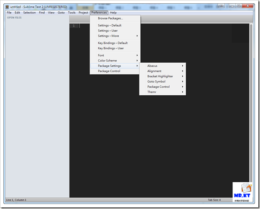Open Settings – User
Image resolution: width=260 pixels, height=209 pixels.
[x=115, y=31]
